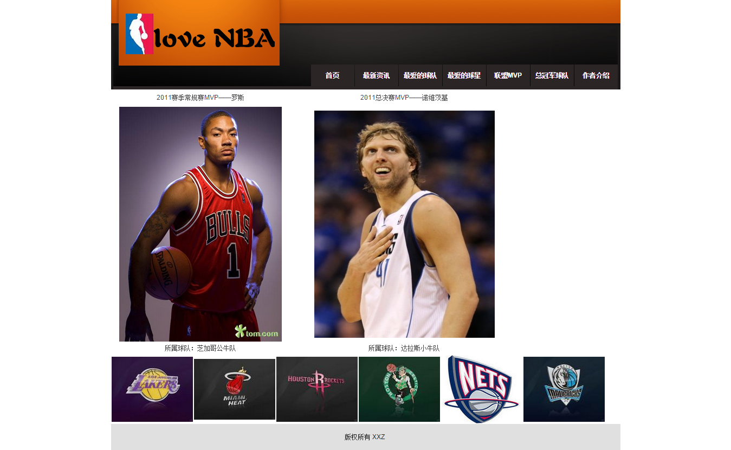Click the 2011赛季常规赛MVP——罗斯 caption
The width and height of the screenshot is (731, 450).
point(200,98)
